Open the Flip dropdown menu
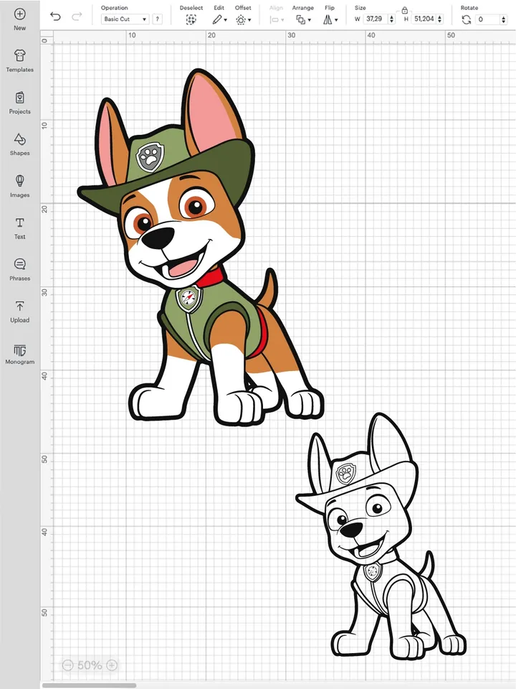The image size is (516, 689). click(x=329, y=19)
